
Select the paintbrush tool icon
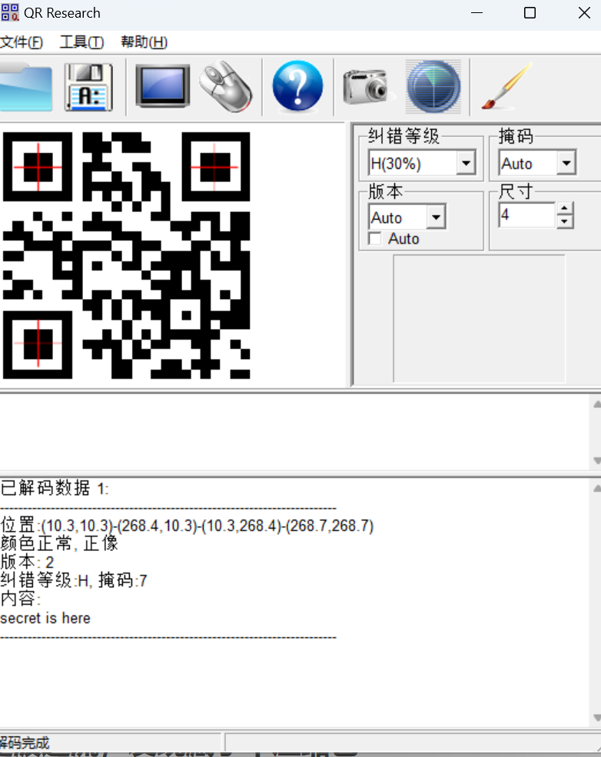(506, 87)
